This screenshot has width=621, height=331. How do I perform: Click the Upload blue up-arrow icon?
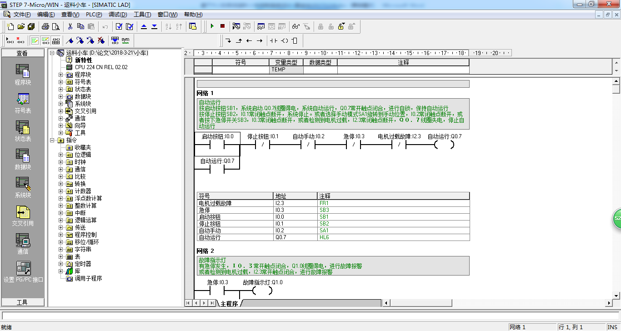tap(144, 26)
